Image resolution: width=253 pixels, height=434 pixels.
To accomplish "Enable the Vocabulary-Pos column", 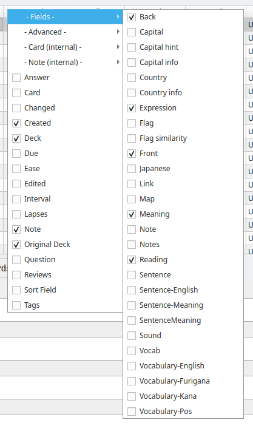I will point(132,412).
